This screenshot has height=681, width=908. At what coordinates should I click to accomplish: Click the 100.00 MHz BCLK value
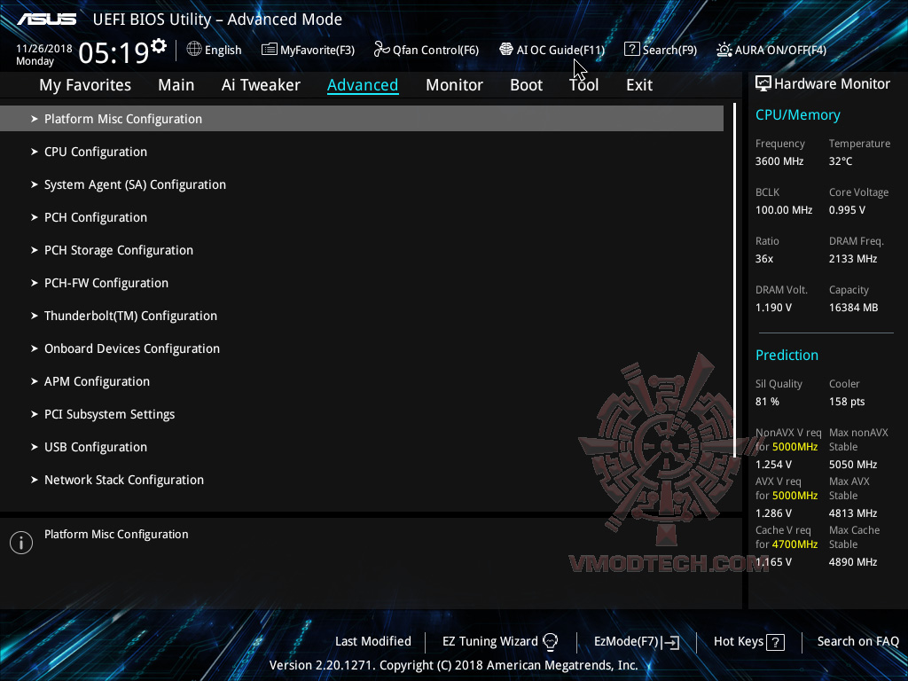(x=784, y=210)
